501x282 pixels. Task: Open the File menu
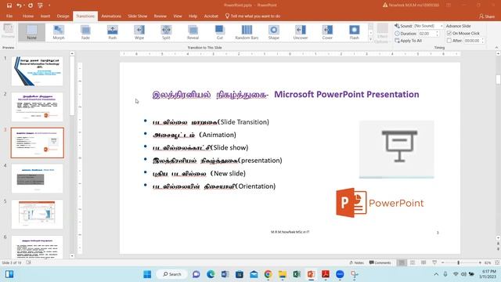(x=9, y=16)
